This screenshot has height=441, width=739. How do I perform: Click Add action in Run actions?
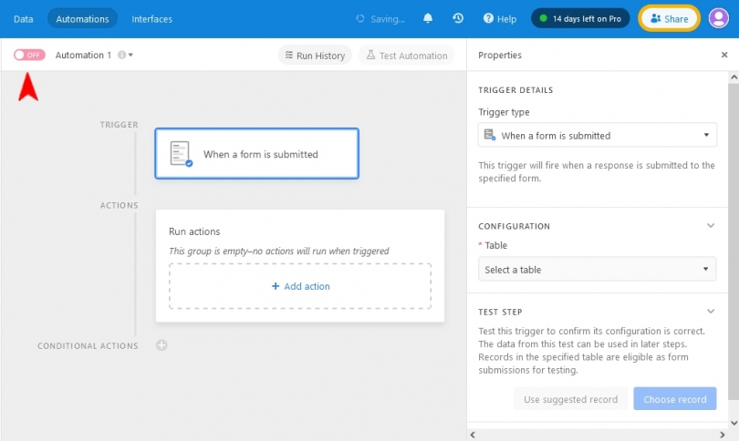pos(300,286)
